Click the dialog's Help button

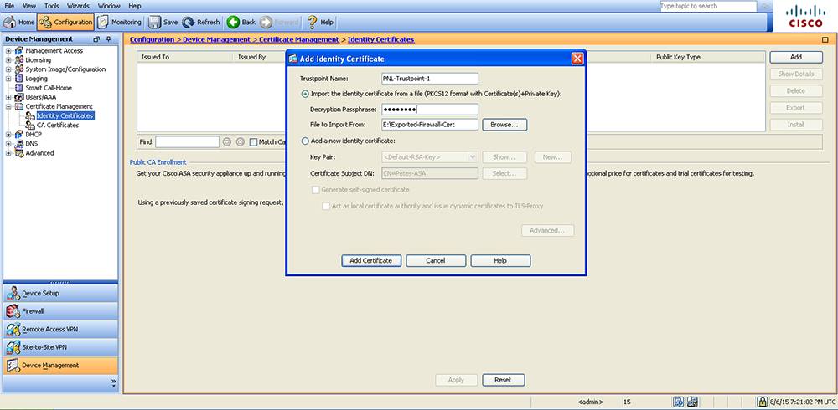point(500,260)
